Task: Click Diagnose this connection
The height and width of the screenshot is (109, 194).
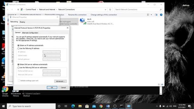Action: [55, 15]
